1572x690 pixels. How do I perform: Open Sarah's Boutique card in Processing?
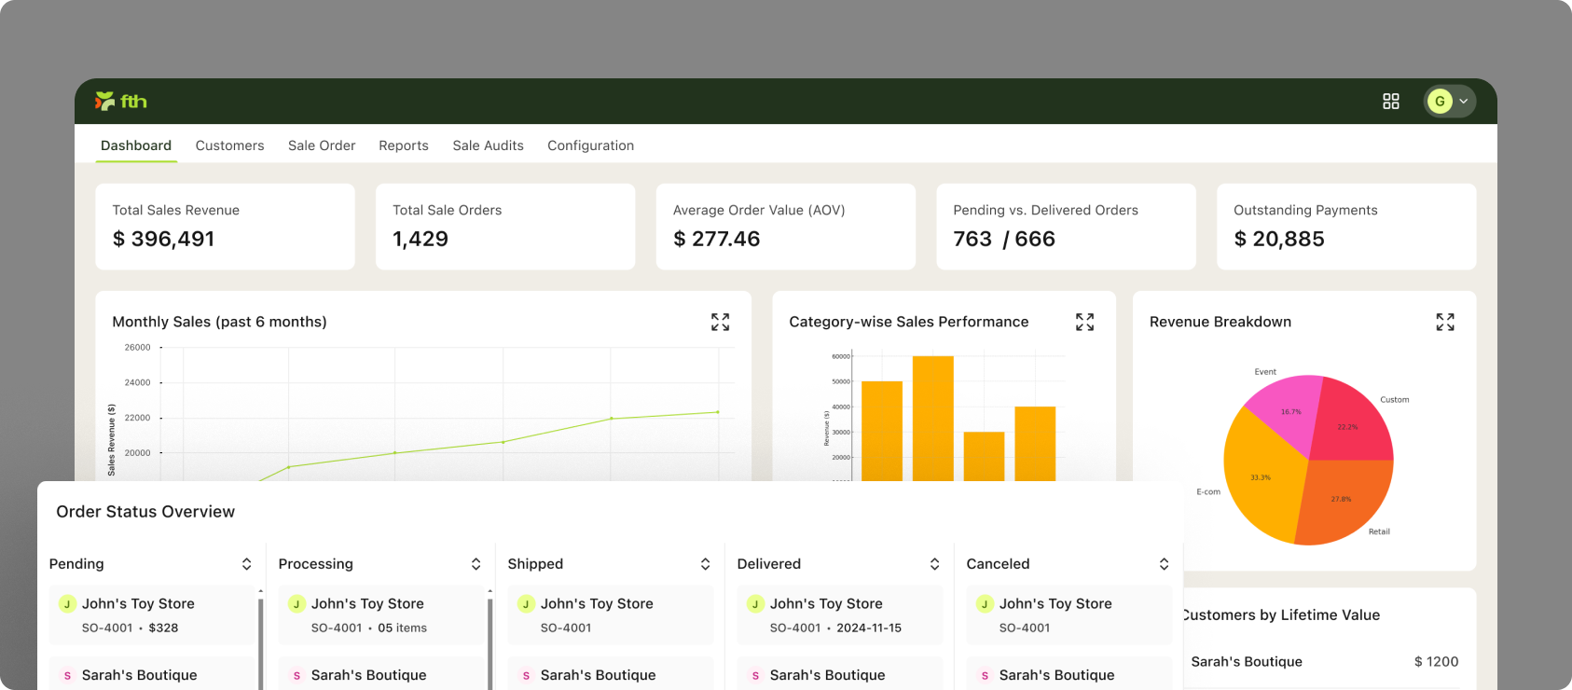380,673
